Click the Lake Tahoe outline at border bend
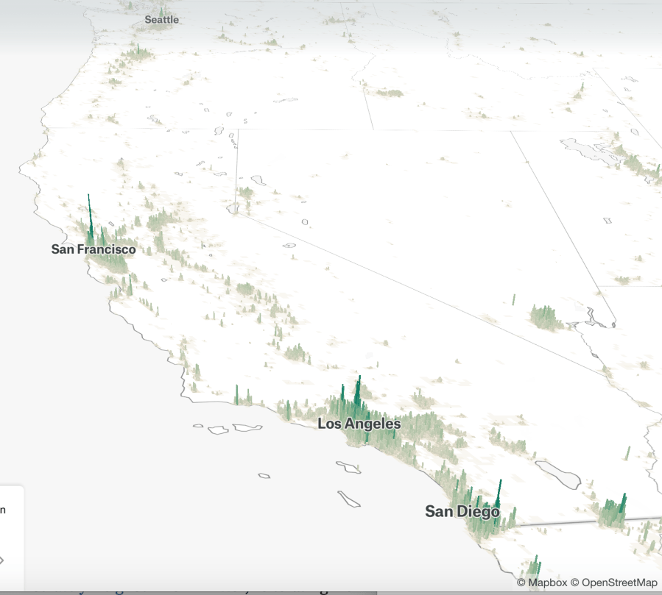Screen dimensions: 662x595 click(x=233, y=209)
